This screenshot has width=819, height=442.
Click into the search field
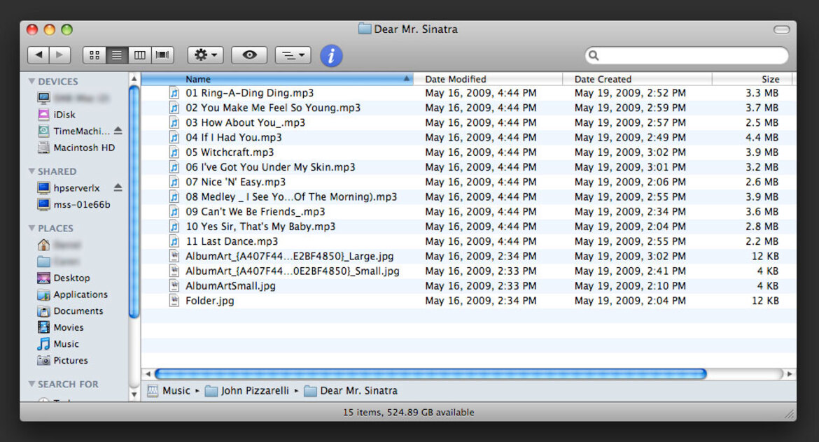[x=686, y=55]
